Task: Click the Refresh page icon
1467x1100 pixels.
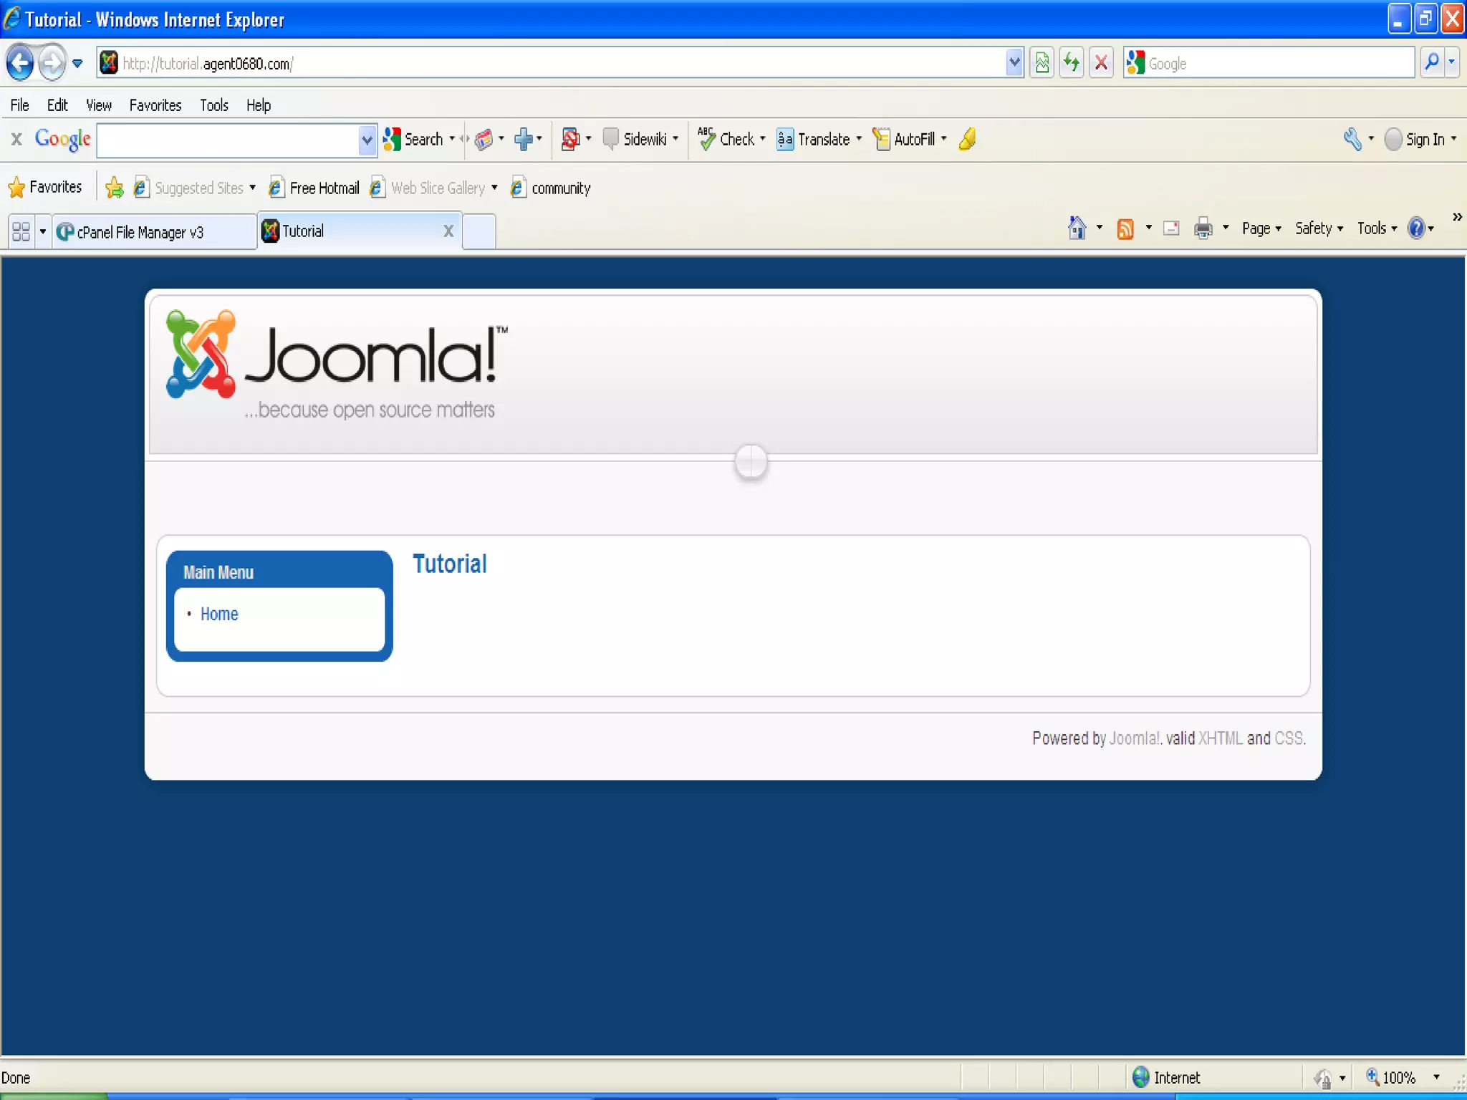Action: coord(1072,64)
